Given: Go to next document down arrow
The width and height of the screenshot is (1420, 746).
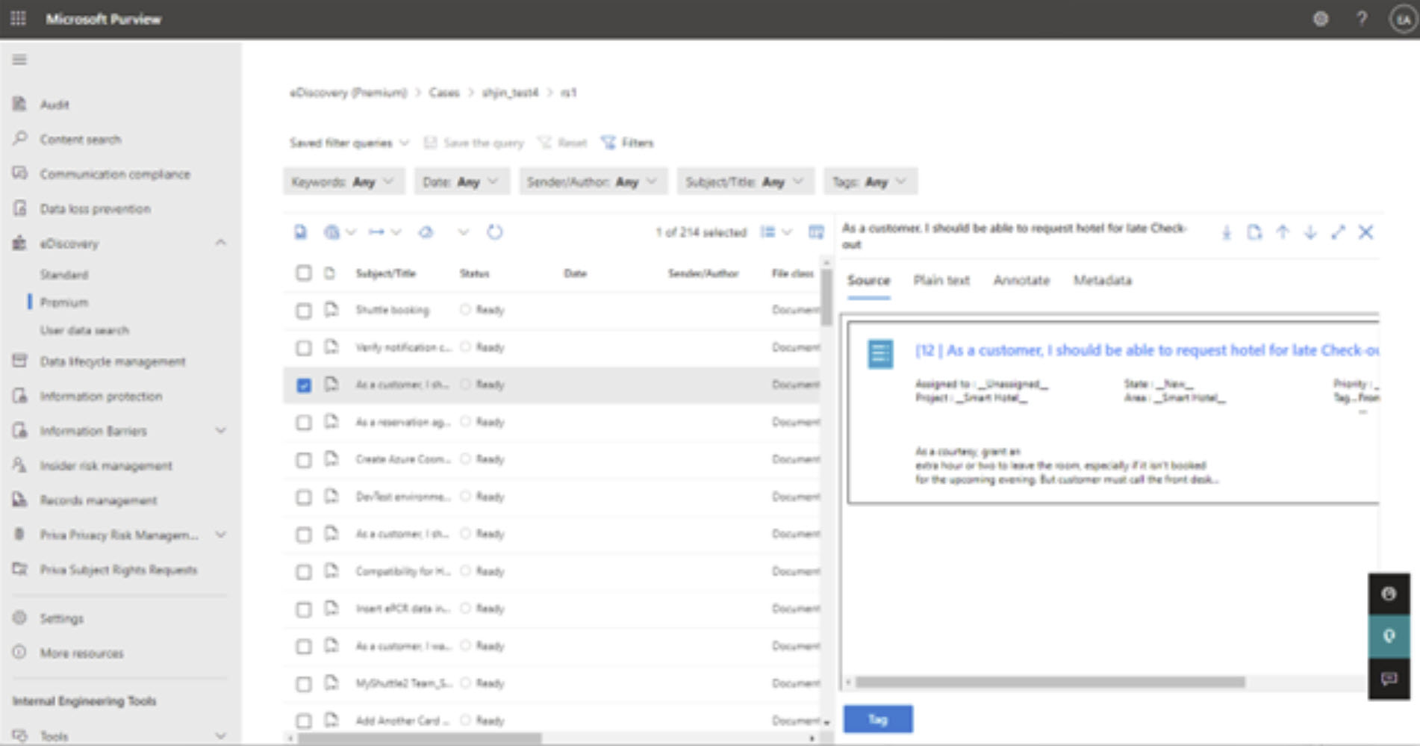Looking at the screenshot, I should click(x=1310, y=232).
